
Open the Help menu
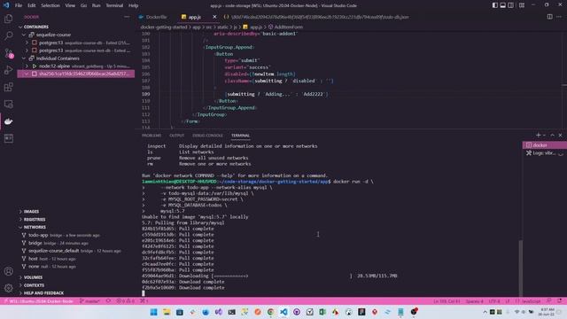[x=134, y=5]
